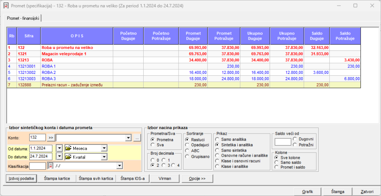Click the folder icon beside Kvartal
This screenshot has height=196, width=381.
pos(69,157)
